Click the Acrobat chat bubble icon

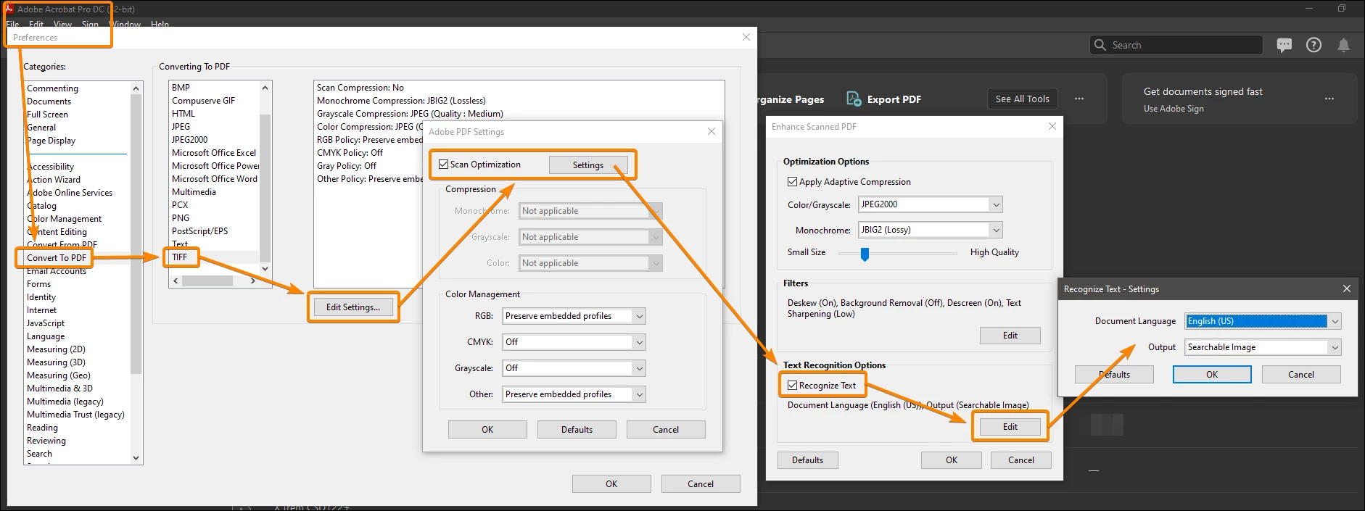tap(1284, 45)
